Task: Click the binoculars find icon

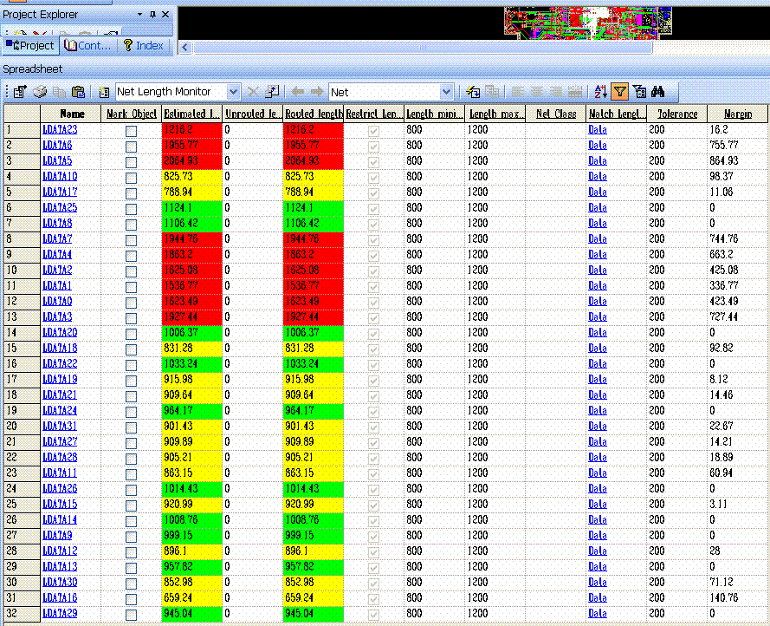Action: [x=657, y=92]
